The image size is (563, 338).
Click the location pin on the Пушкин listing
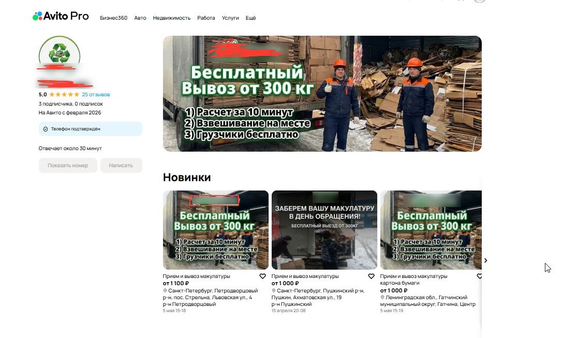(274, 290)
